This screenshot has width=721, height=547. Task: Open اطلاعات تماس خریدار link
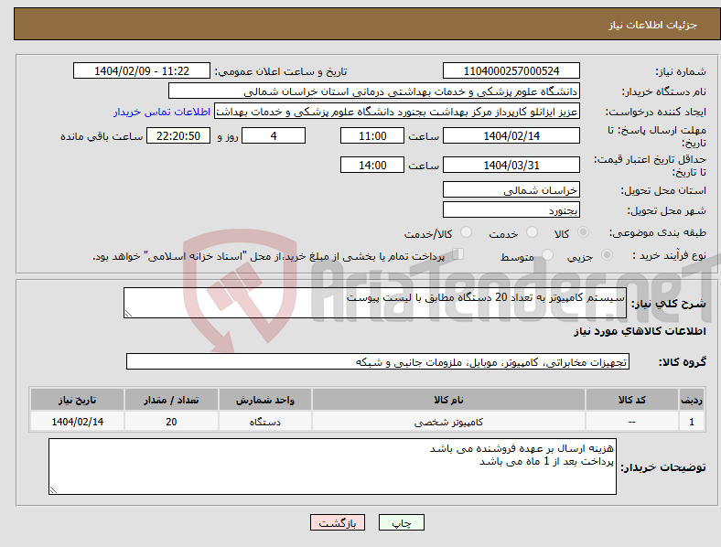pos(162,112)
